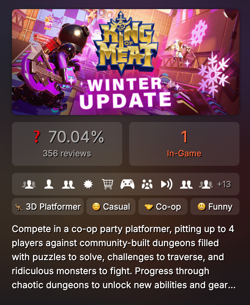Open the 1 In-Game player count box
Viewport: 250px width, 305px height.
[184, 144]
